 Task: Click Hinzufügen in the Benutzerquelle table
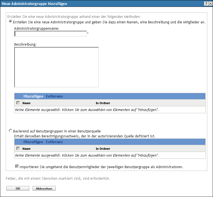[x=33, y=142]
